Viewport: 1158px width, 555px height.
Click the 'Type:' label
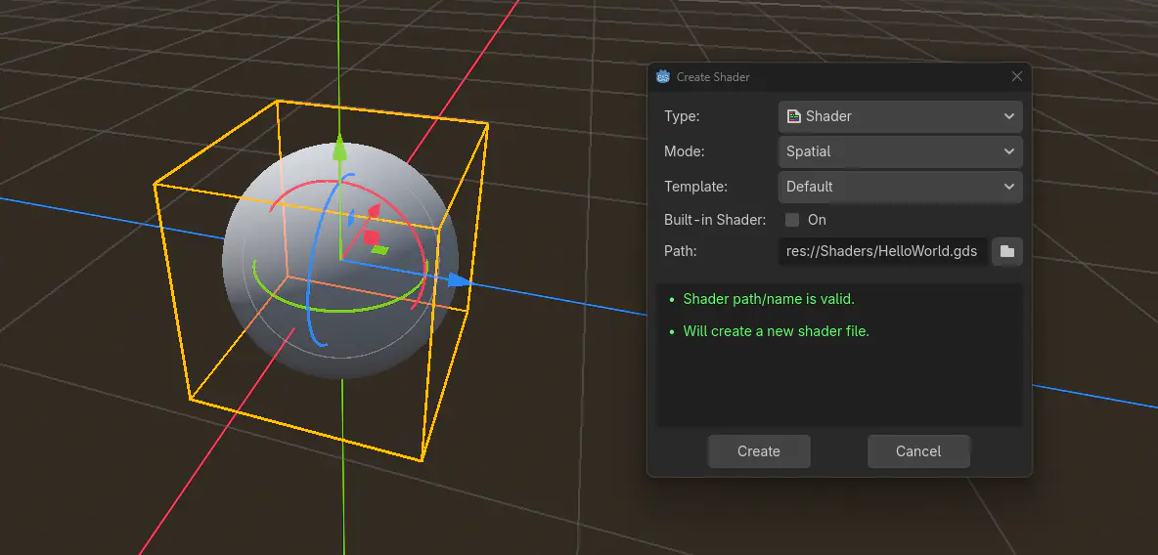coord(682,116)
